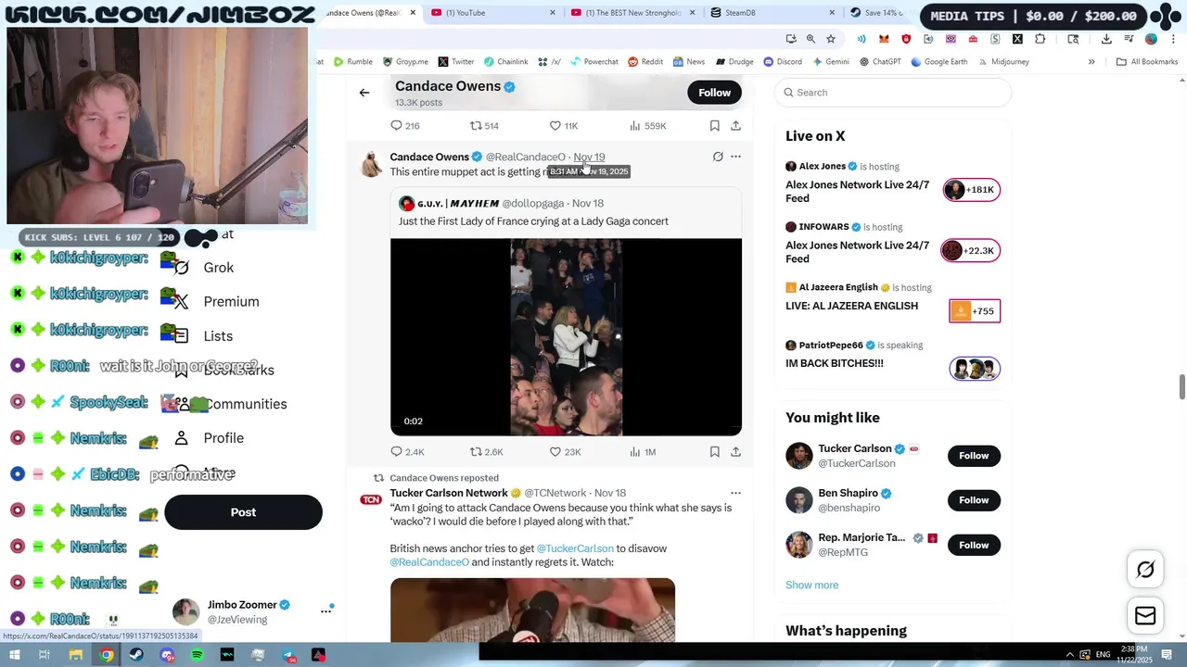Follow Rep. Marjorie Taylor Greene
Screen dimensions: 1187x667
click(974, 545)
